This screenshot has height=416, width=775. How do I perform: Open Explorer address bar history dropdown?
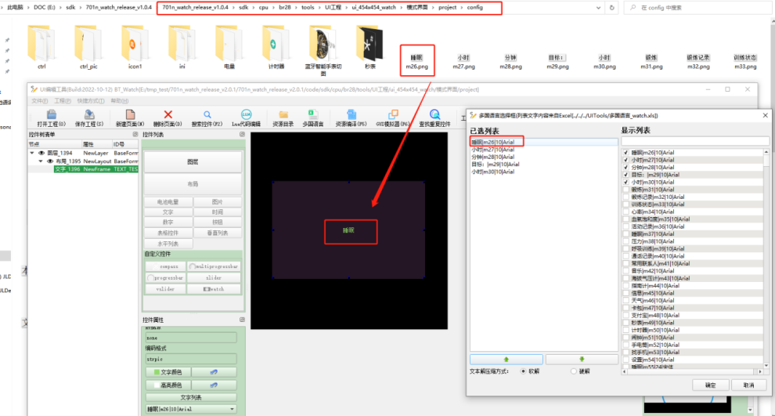coord(599,8)
